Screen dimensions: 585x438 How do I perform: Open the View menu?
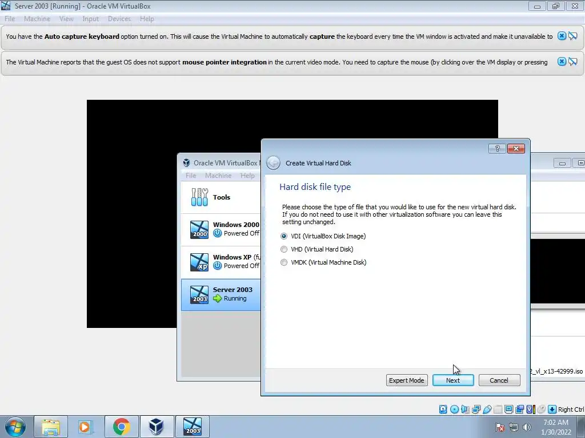coord(66,19)
